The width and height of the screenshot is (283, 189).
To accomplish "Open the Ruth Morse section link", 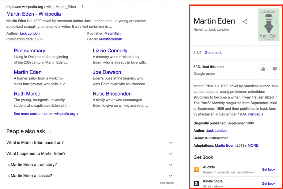I will pos(27,93).
